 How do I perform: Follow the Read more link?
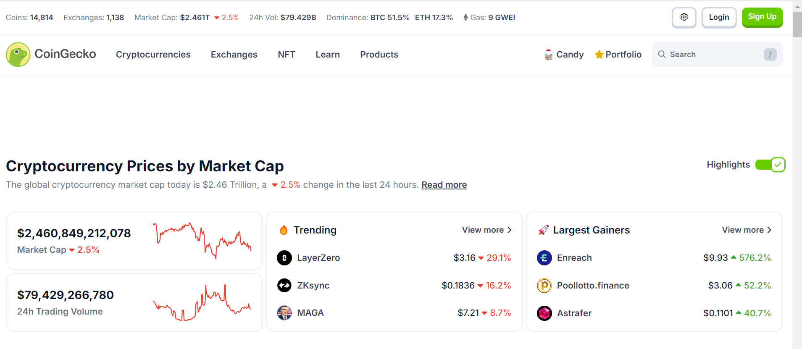pyautogui.click(x=444, y=185)
